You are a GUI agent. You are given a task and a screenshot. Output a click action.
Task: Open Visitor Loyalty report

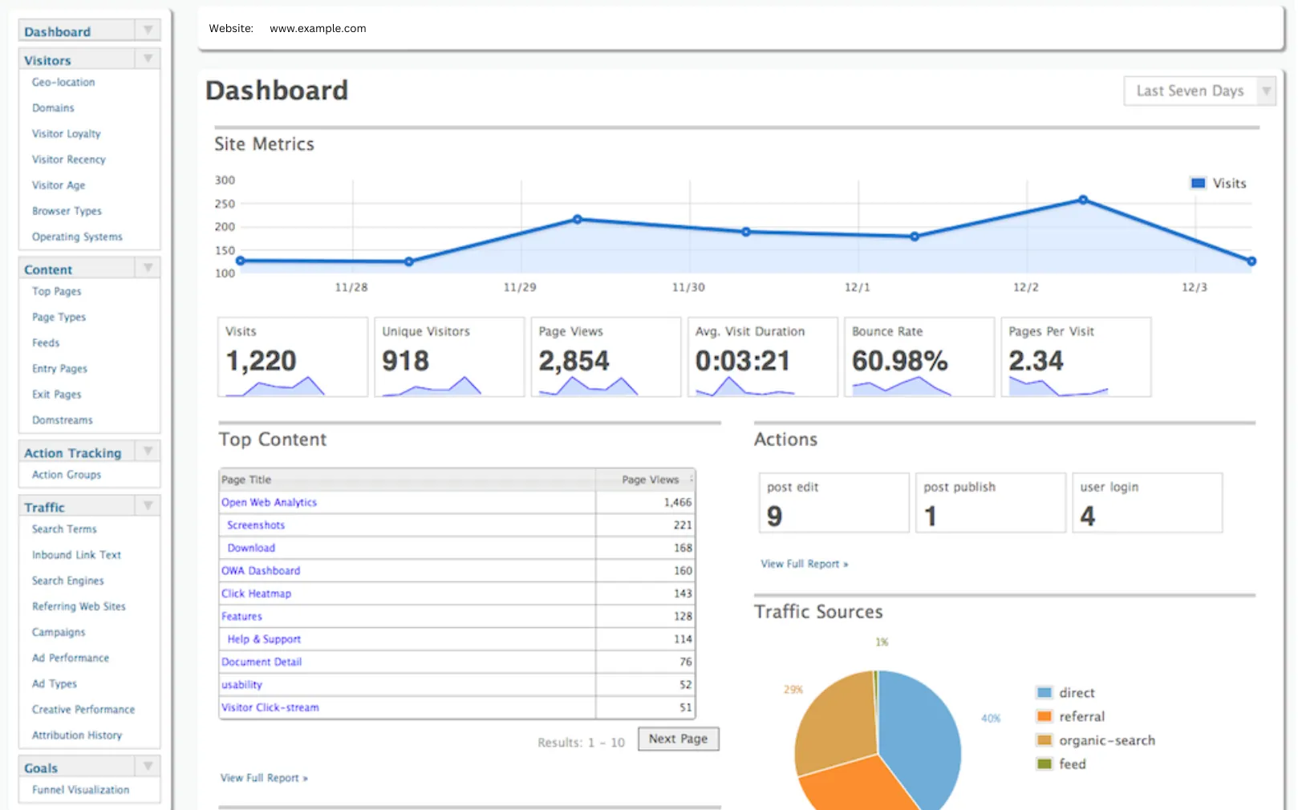(67, 134)
